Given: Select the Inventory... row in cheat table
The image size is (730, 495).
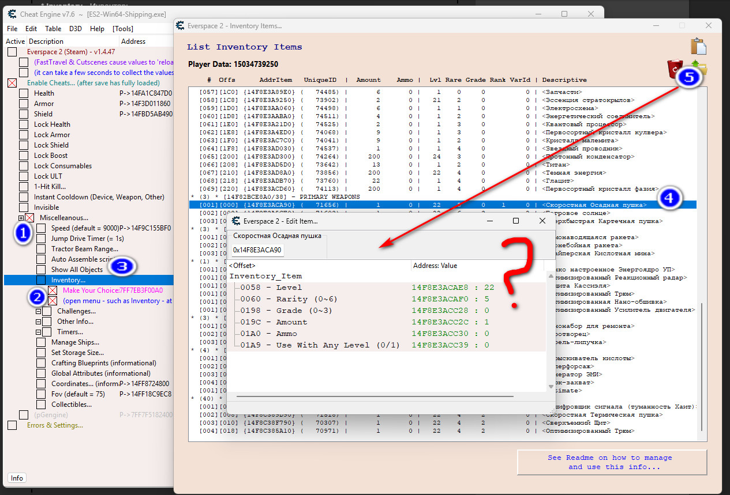Looking at the screenshot, I should pos(89,280).
